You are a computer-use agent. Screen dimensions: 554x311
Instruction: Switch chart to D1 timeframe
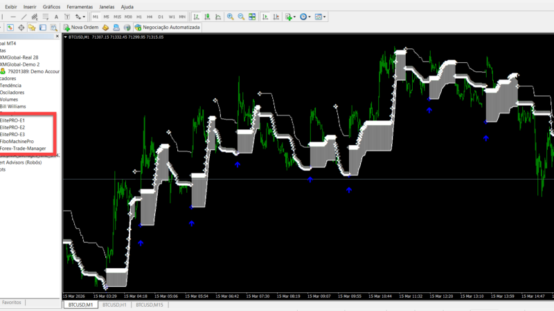point(161,17)
